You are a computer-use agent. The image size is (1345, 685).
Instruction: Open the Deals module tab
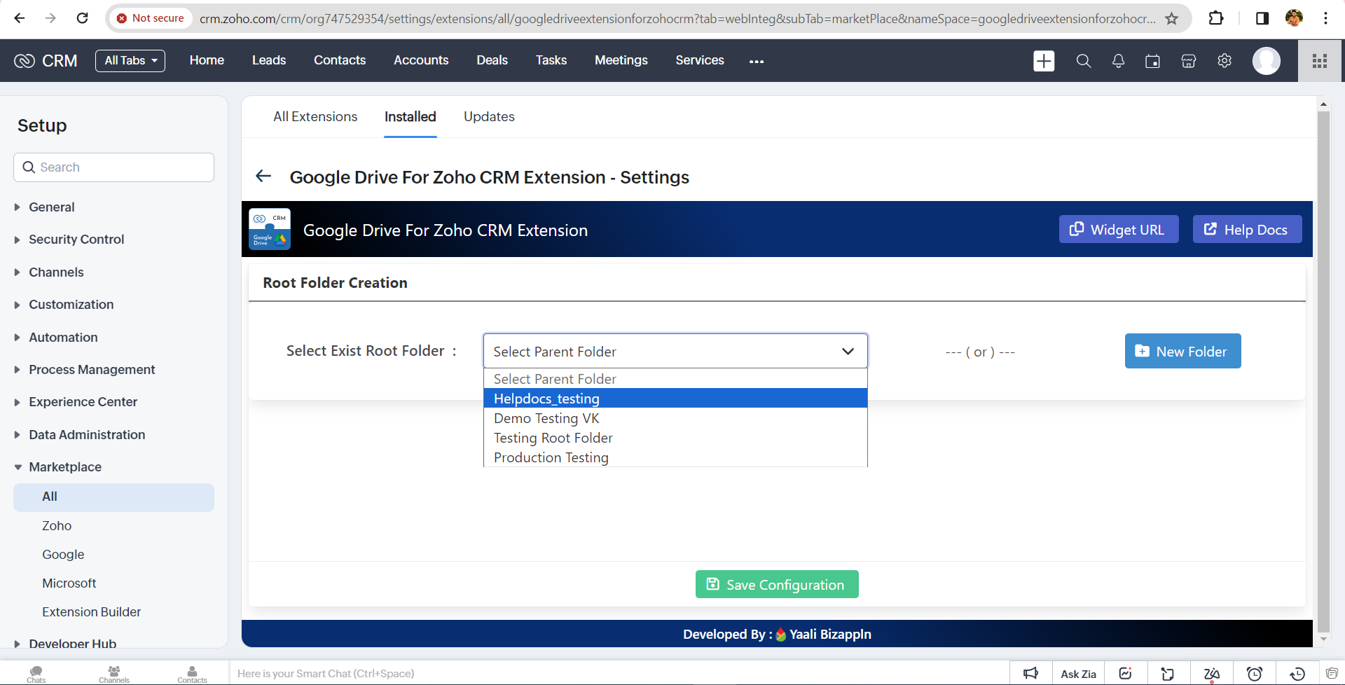[492, 61]
